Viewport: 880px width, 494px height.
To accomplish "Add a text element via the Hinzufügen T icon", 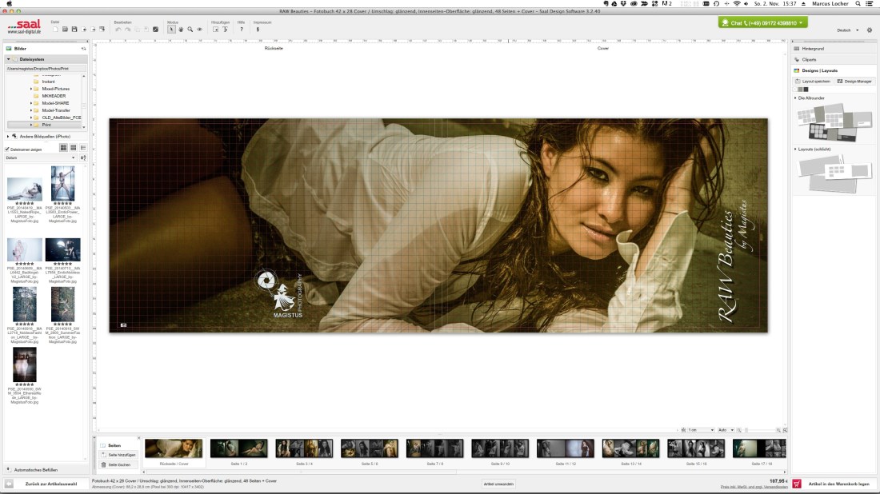I will 226,30.
